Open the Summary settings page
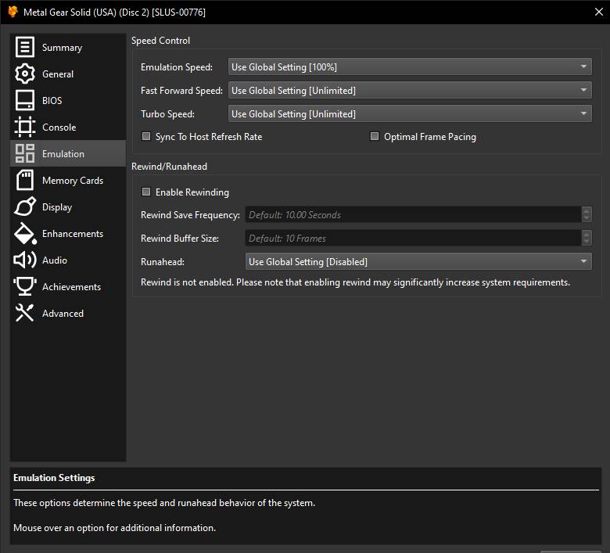This screenshot has height=553, width=610. click(x=68, y=47)
